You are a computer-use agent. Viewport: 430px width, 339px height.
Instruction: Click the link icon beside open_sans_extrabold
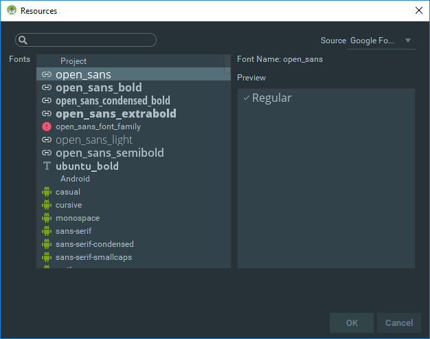click(47, 113)
